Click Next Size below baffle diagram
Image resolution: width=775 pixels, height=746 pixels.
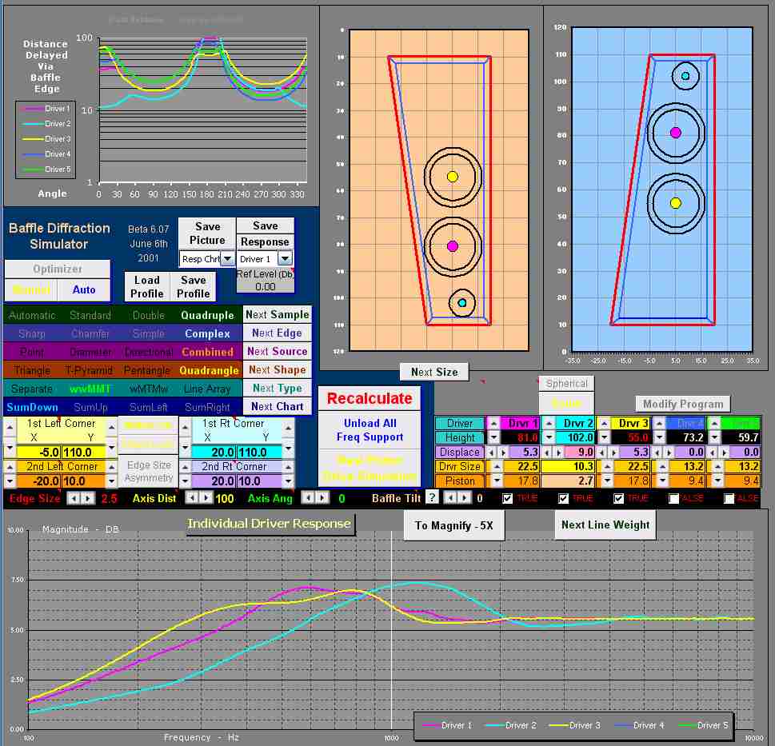coord(434,372)
